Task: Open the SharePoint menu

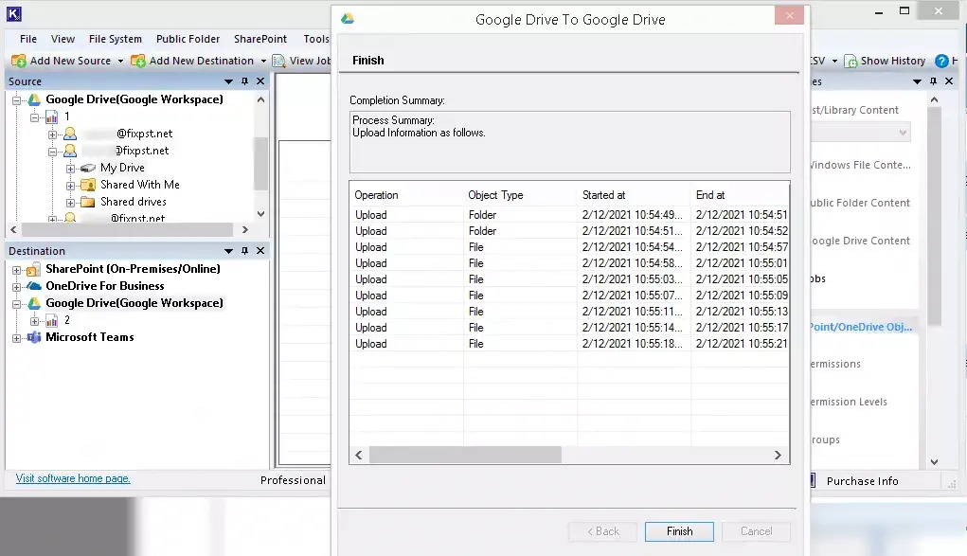Action: (260, 39)
